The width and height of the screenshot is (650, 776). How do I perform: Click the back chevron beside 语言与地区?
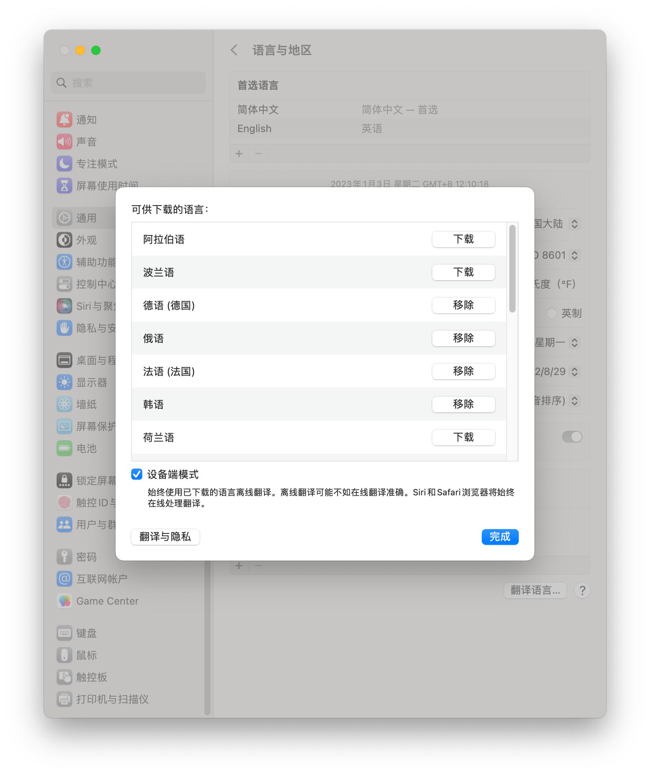click(234, 50)
